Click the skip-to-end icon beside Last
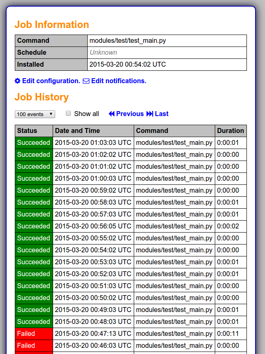Viewport: 265px width, 354px height. pos(150,114)
